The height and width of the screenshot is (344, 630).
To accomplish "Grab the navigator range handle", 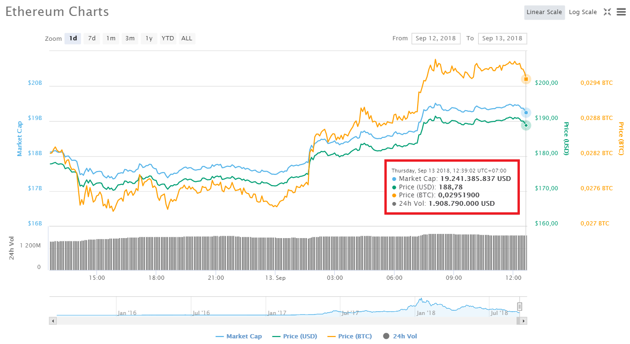I will (519, 307).
